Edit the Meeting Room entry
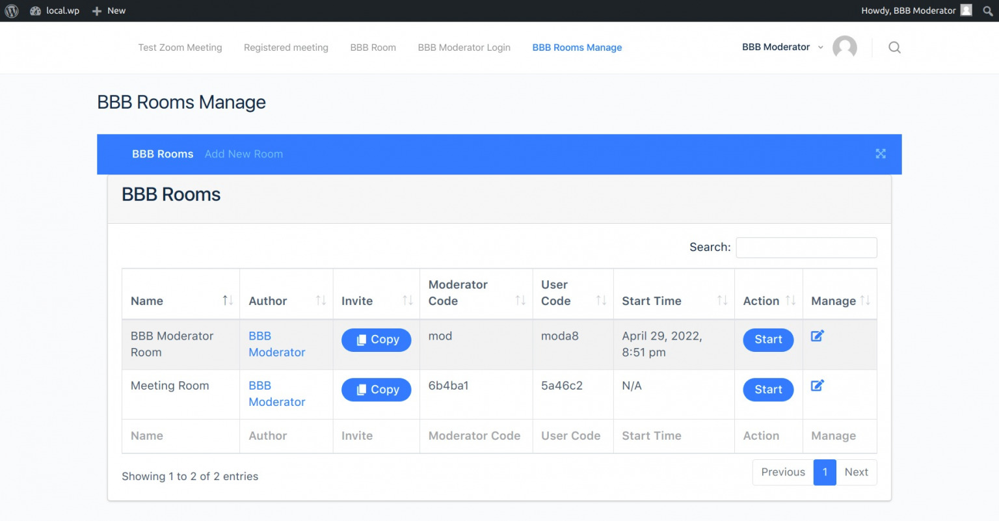Image resolution: width=999 pixels, height=521 pixels. [818, 385]
